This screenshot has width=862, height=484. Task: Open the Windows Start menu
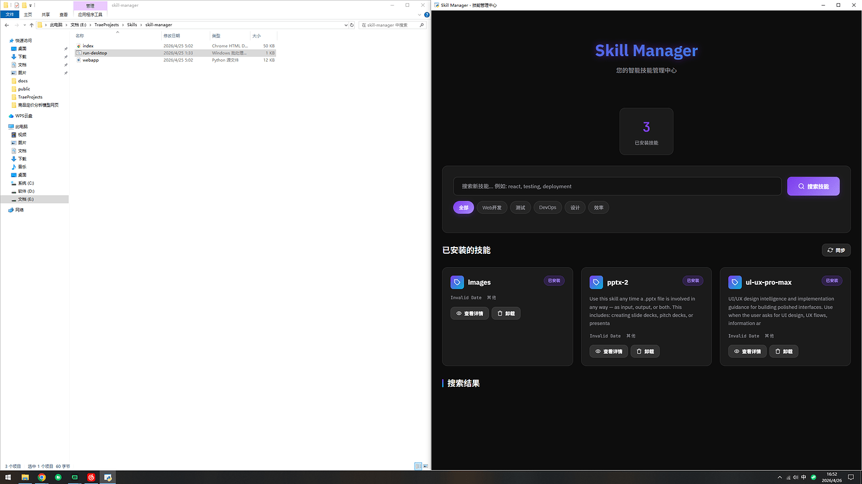click(x=8, y=477)
